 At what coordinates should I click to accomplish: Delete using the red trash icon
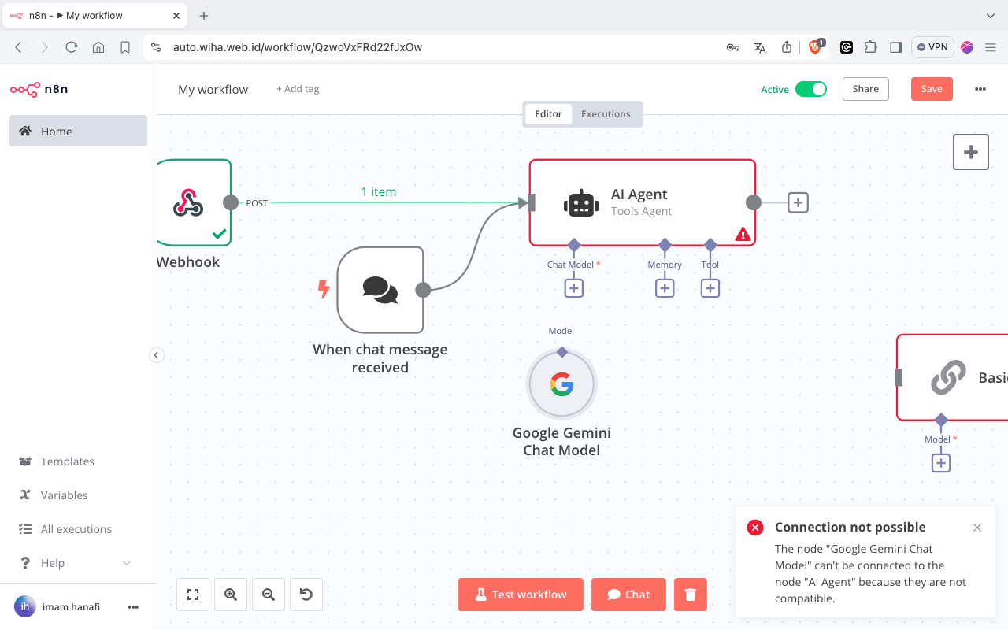coord(691,595)
